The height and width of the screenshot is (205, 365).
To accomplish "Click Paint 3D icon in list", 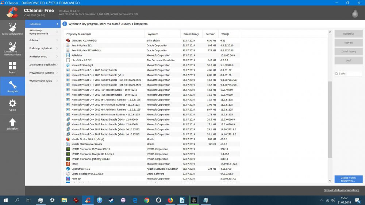I will (x=68, y=179).
